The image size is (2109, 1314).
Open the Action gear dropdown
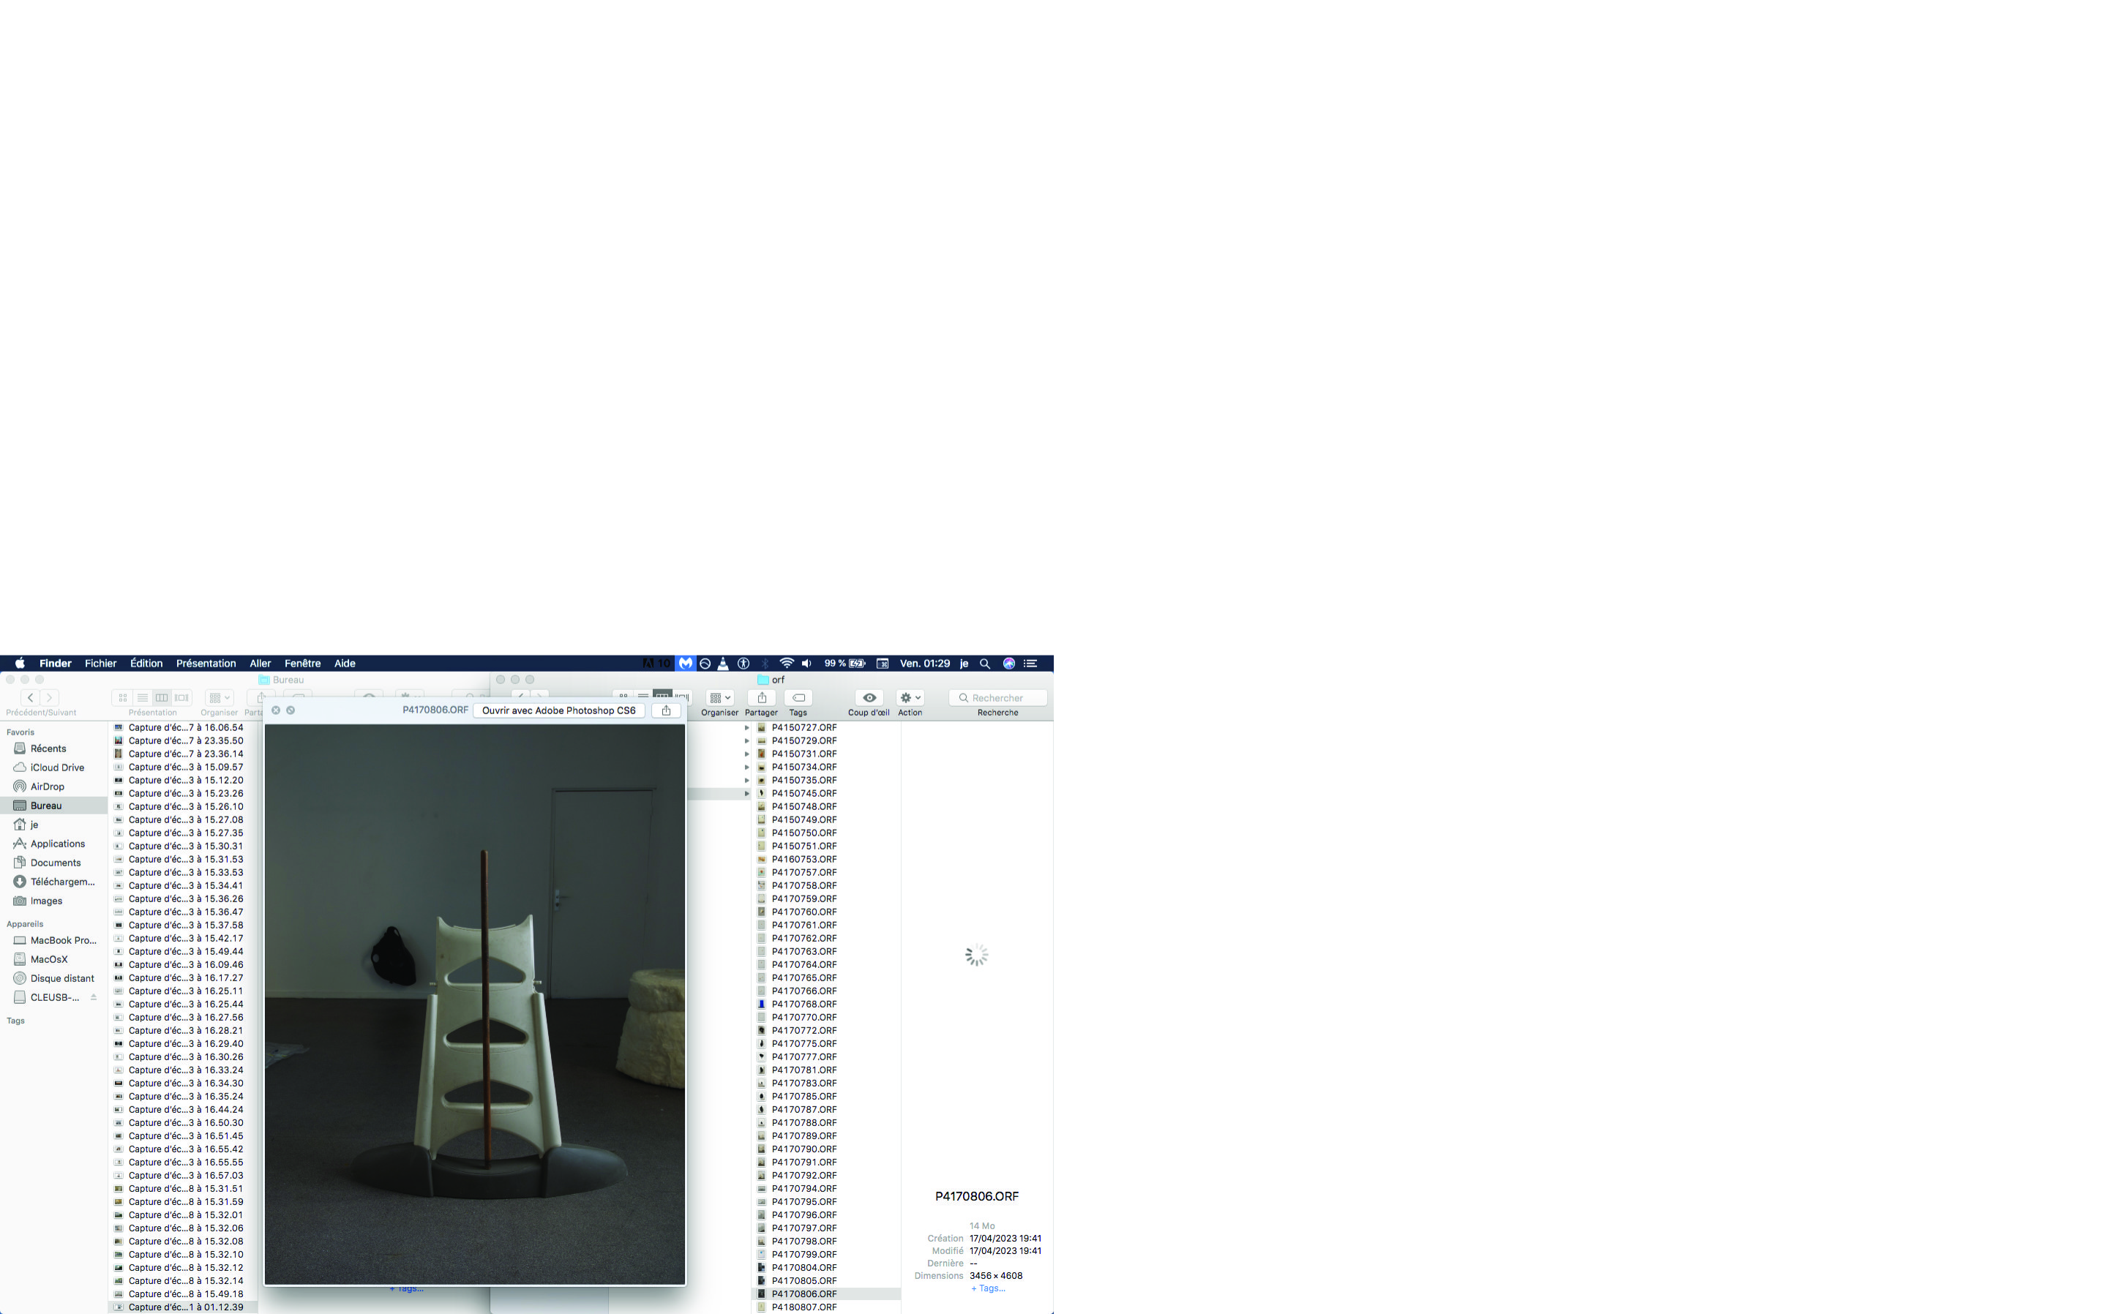point(910,698)
